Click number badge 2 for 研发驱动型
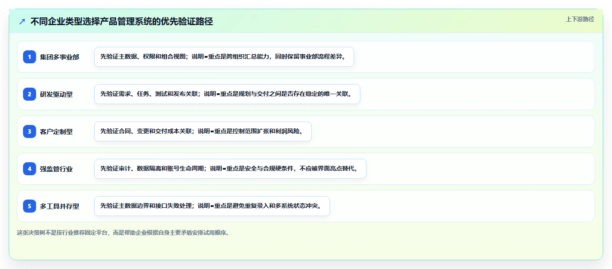The height and width of the screenshot is (269, 612). click(30, 94)
